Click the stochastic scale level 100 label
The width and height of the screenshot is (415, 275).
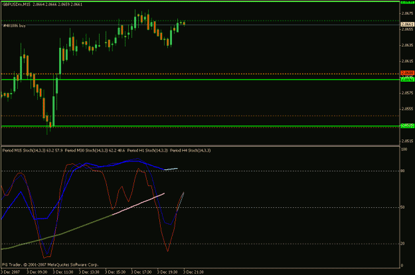404,149
